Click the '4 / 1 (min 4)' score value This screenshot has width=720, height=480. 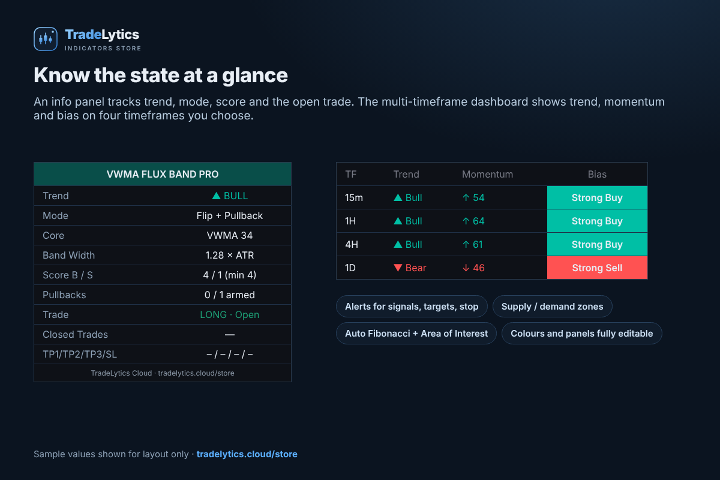pyautogui.click(x=230, y=275)
